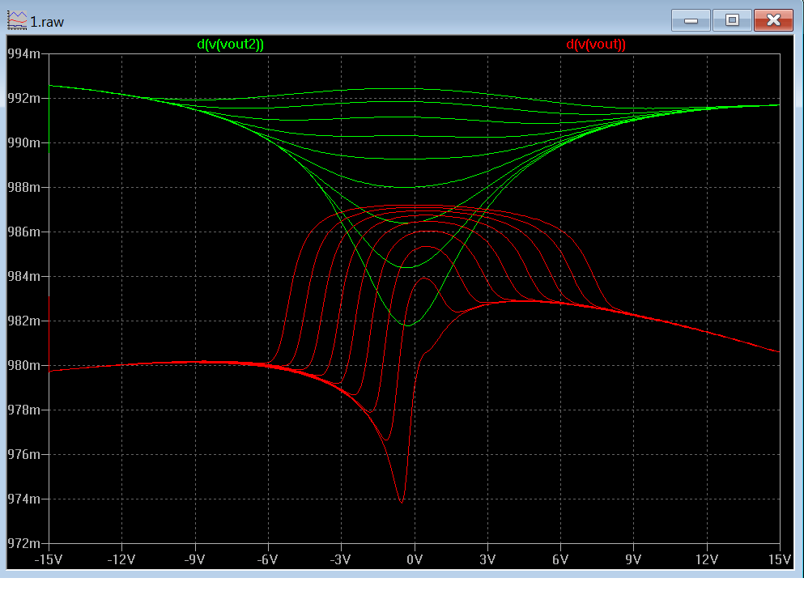Click the 3V horizontal axis label

tap(487, 559)
